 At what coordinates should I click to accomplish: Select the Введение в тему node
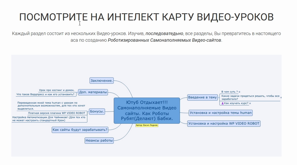[x=202, y=97]
